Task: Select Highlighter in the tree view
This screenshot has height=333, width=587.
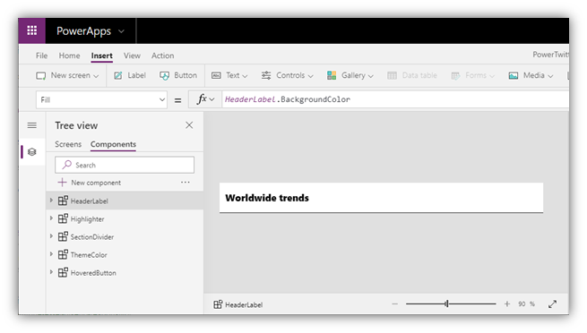Action: click(x=87, y=219)
